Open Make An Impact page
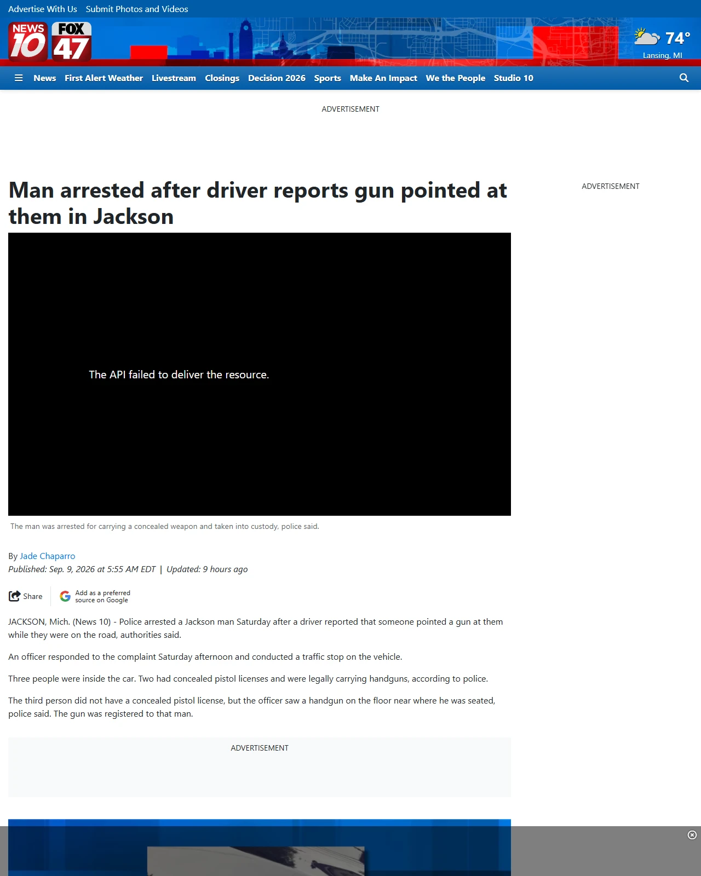 pos(383,78)
